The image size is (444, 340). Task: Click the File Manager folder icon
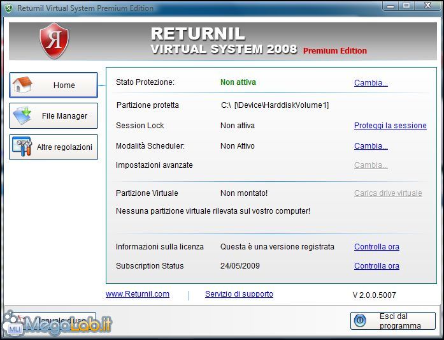(x=22, y=115)
